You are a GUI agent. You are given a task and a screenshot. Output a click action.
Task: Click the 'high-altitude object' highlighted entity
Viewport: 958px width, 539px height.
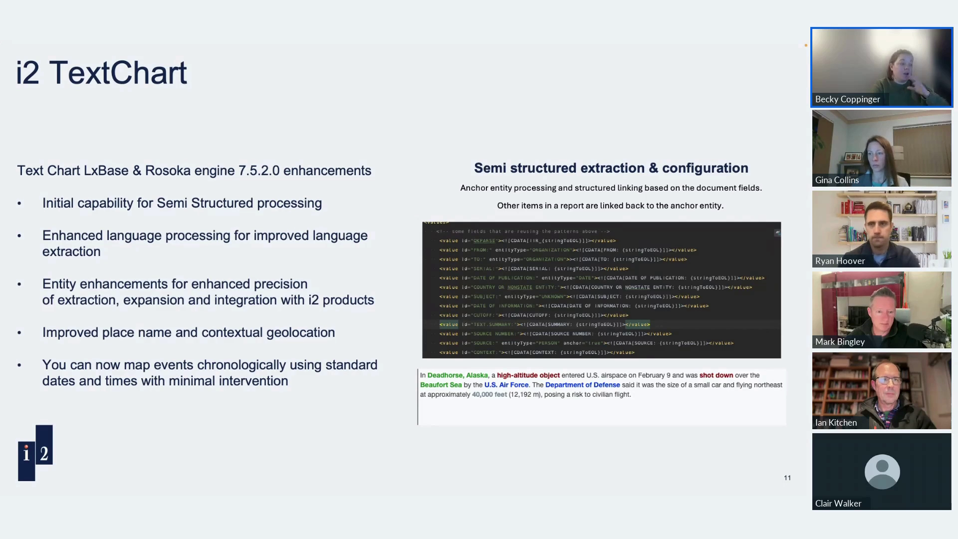pyautogui.click(x=528, y=375)
